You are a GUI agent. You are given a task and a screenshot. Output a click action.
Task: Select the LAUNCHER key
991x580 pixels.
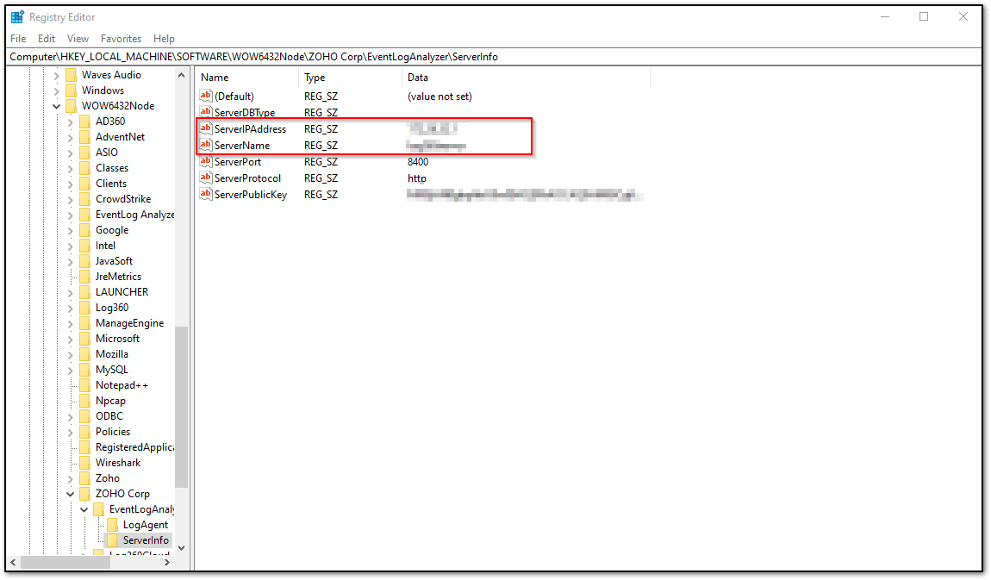tap(122, 292)
